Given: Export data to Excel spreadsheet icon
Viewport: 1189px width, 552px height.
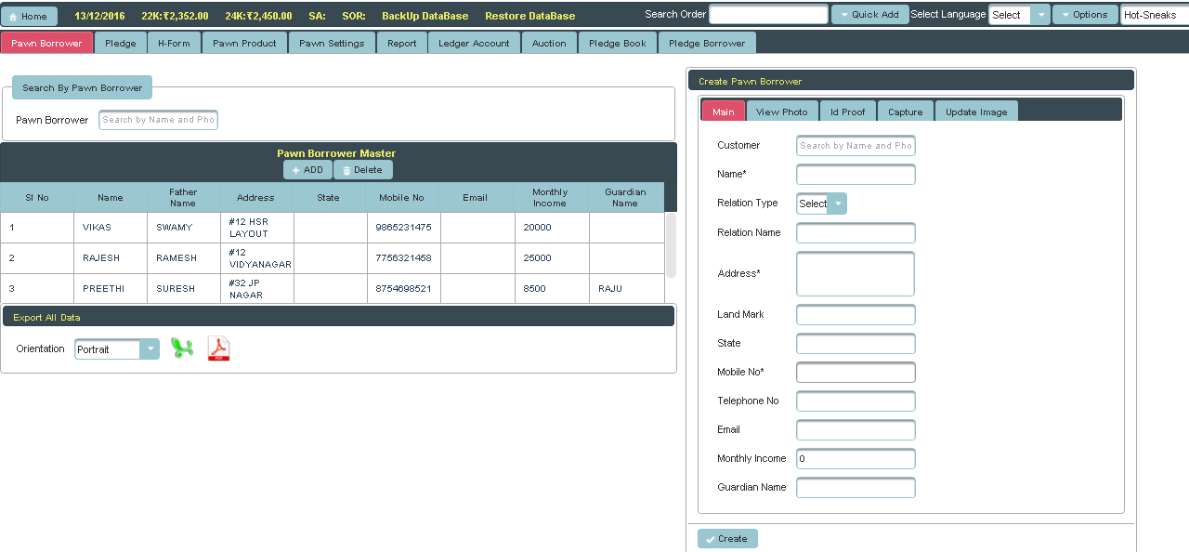Looking at the screenshot, I should [x=182, y=348].
